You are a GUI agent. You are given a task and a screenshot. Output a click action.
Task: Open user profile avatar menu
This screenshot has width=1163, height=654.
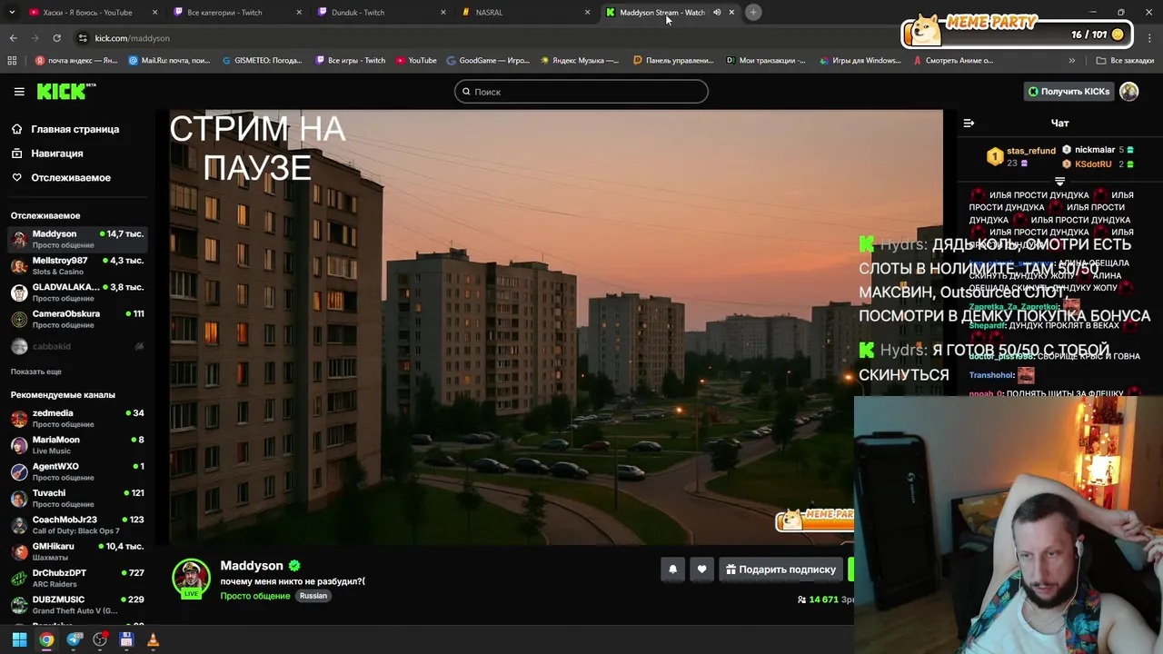tap(1129, 92)
